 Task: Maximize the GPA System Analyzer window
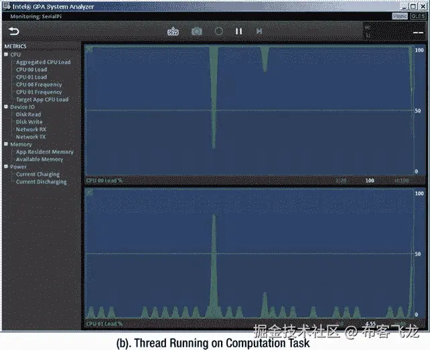413,6
